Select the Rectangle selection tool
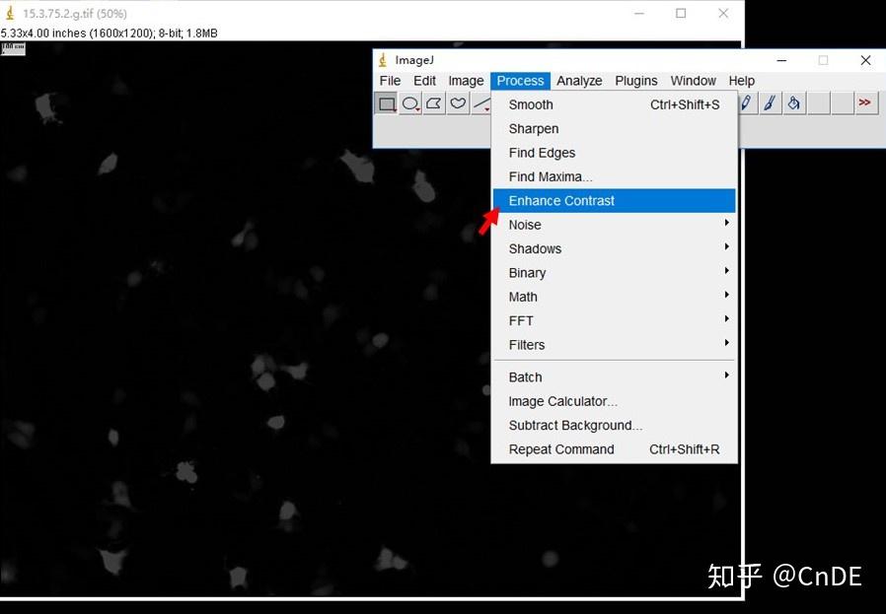Screen dimensions: 886x614 click(x=387, y=102)
